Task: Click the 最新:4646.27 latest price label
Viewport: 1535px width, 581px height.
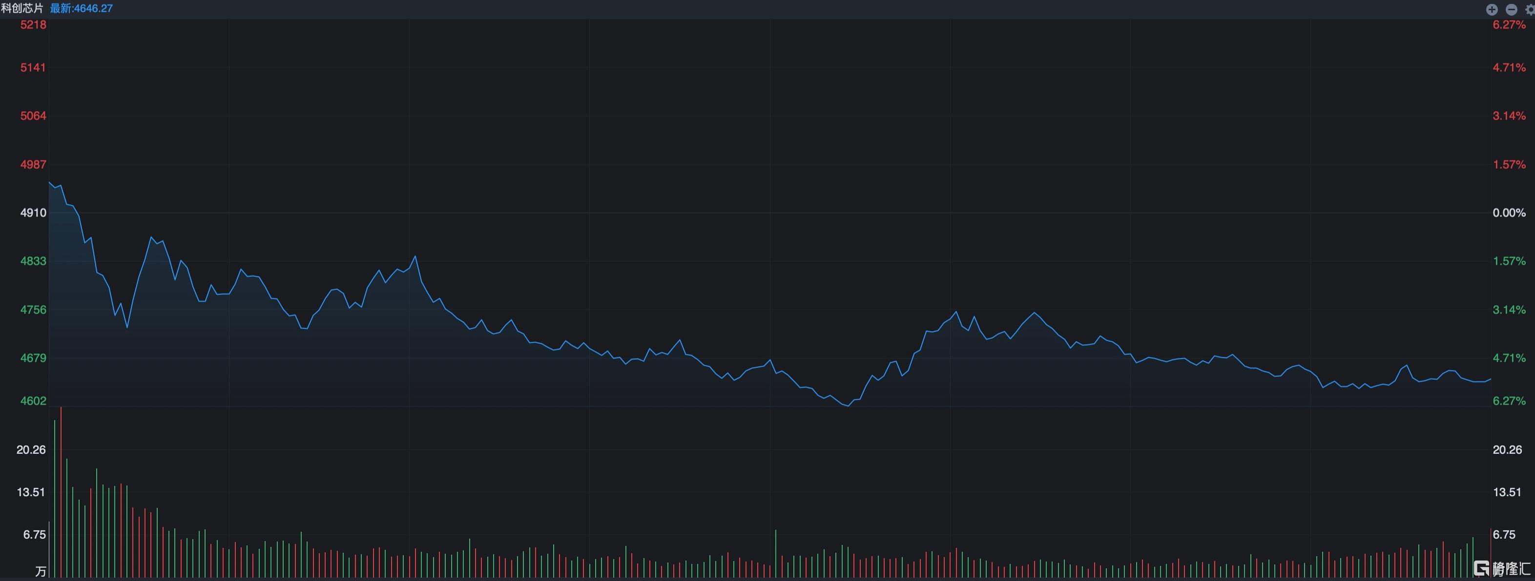Action: (x=81, y=8)
